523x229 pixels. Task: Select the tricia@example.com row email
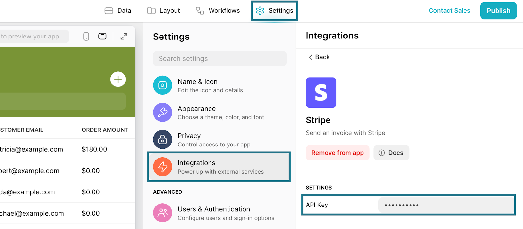tap(31, 149)
